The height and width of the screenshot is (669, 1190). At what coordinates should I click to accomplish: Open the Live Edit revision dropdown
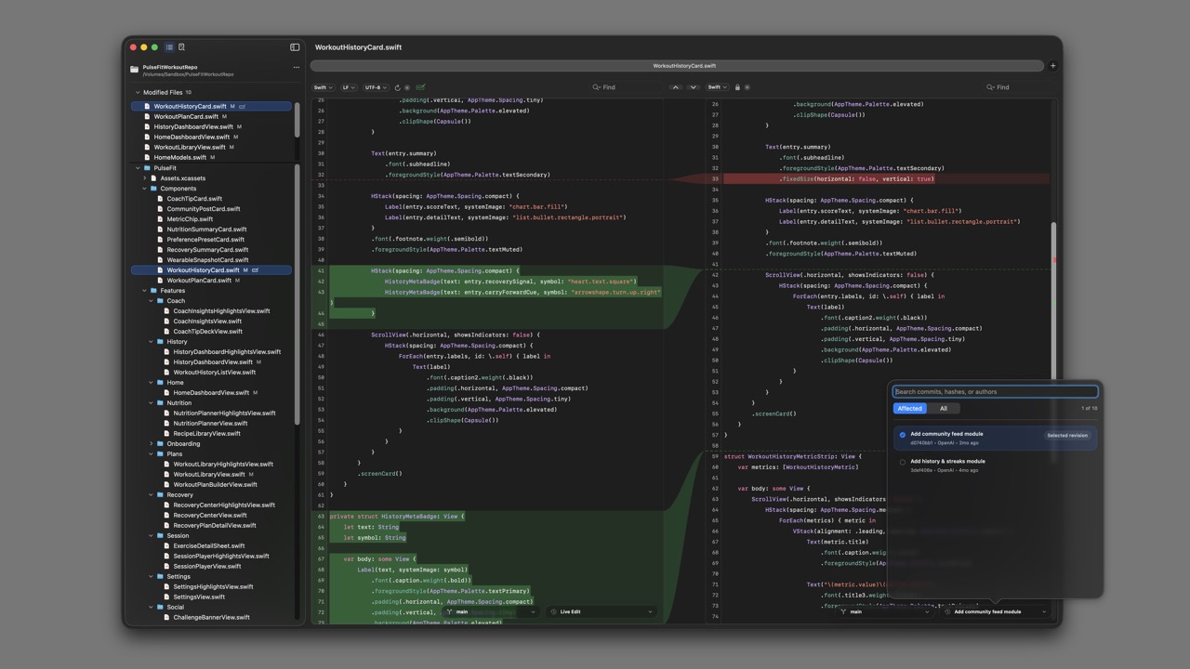pos(602,611)
